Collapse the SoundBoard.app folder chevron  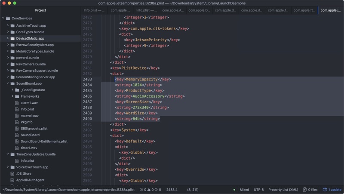[8, 83]
